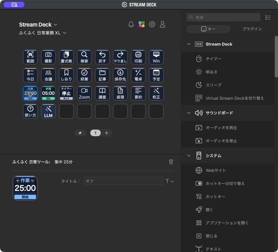Select the 休憩 05:00 timer key
Viewport: 278px width, 252px height.
(48, 93)
